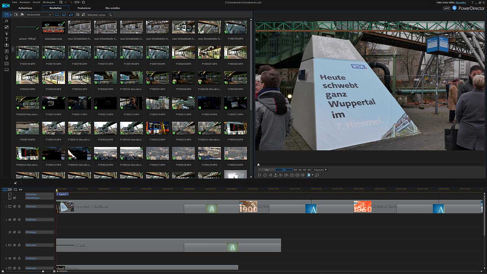This screenshot has width=487, height=274.
Task: Toggle lock on audio track 1
Action: [19, 220]
